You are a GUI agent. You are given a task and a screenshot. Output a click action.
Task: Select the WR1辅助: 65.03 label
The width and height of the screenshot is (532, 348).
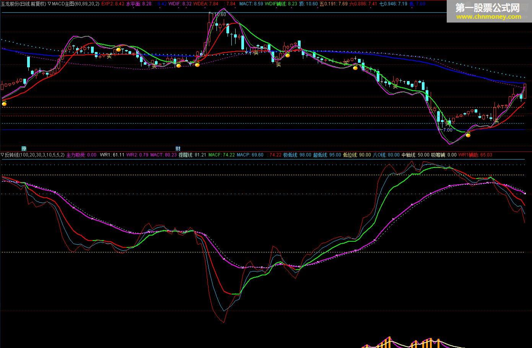(x=475, y=155)
